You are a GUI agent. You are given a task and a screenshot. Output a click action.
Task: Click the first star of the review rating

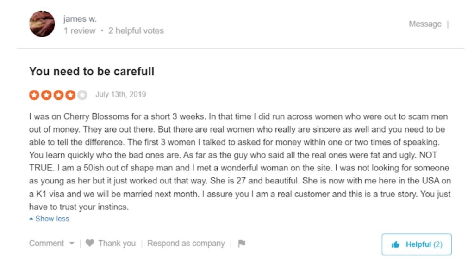[x=33, y=94]
